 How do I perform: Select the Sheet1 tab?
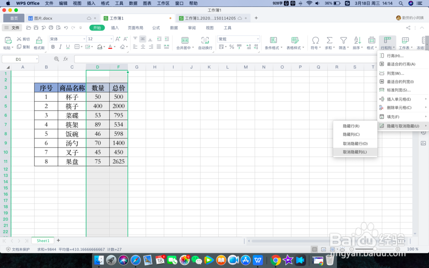(x=43, y=241)
